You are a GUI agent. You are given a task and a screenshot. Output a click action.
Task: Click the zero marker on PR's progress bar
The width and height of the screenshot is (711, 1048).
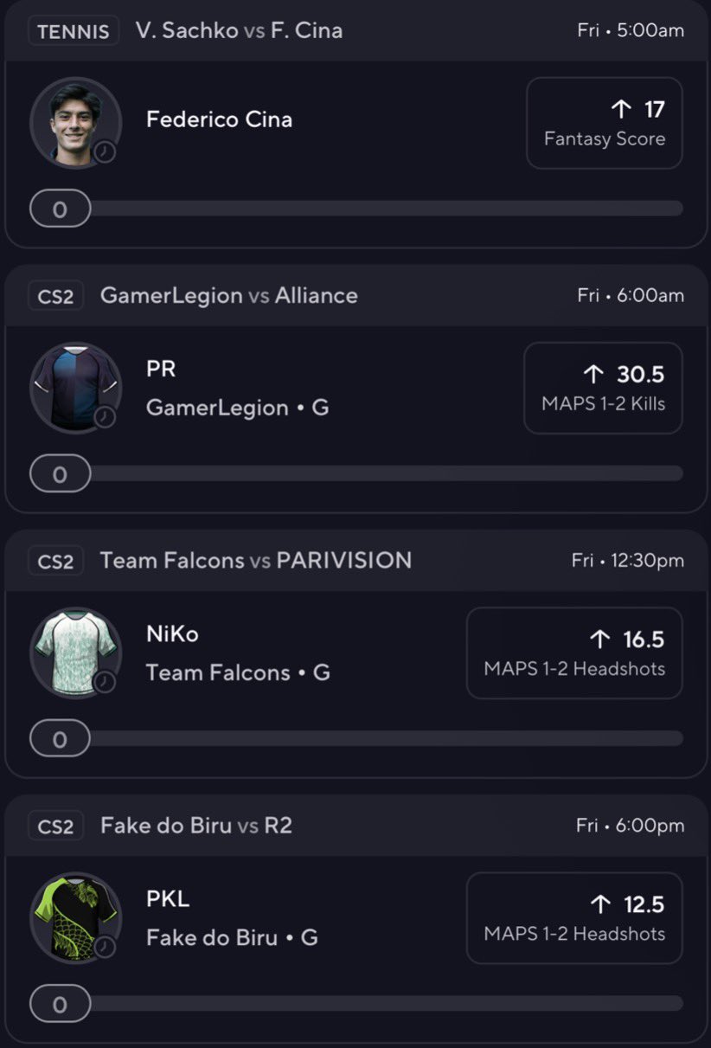click(x=60, y=473)
